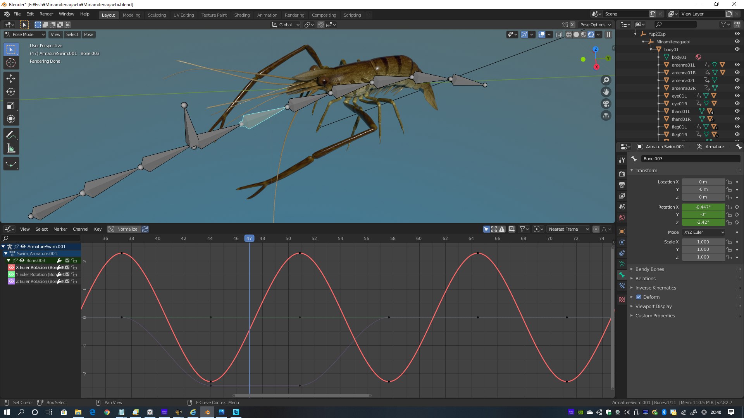
Task: Hide antenna01L in the outliner
Action: (x=737, y=65)
